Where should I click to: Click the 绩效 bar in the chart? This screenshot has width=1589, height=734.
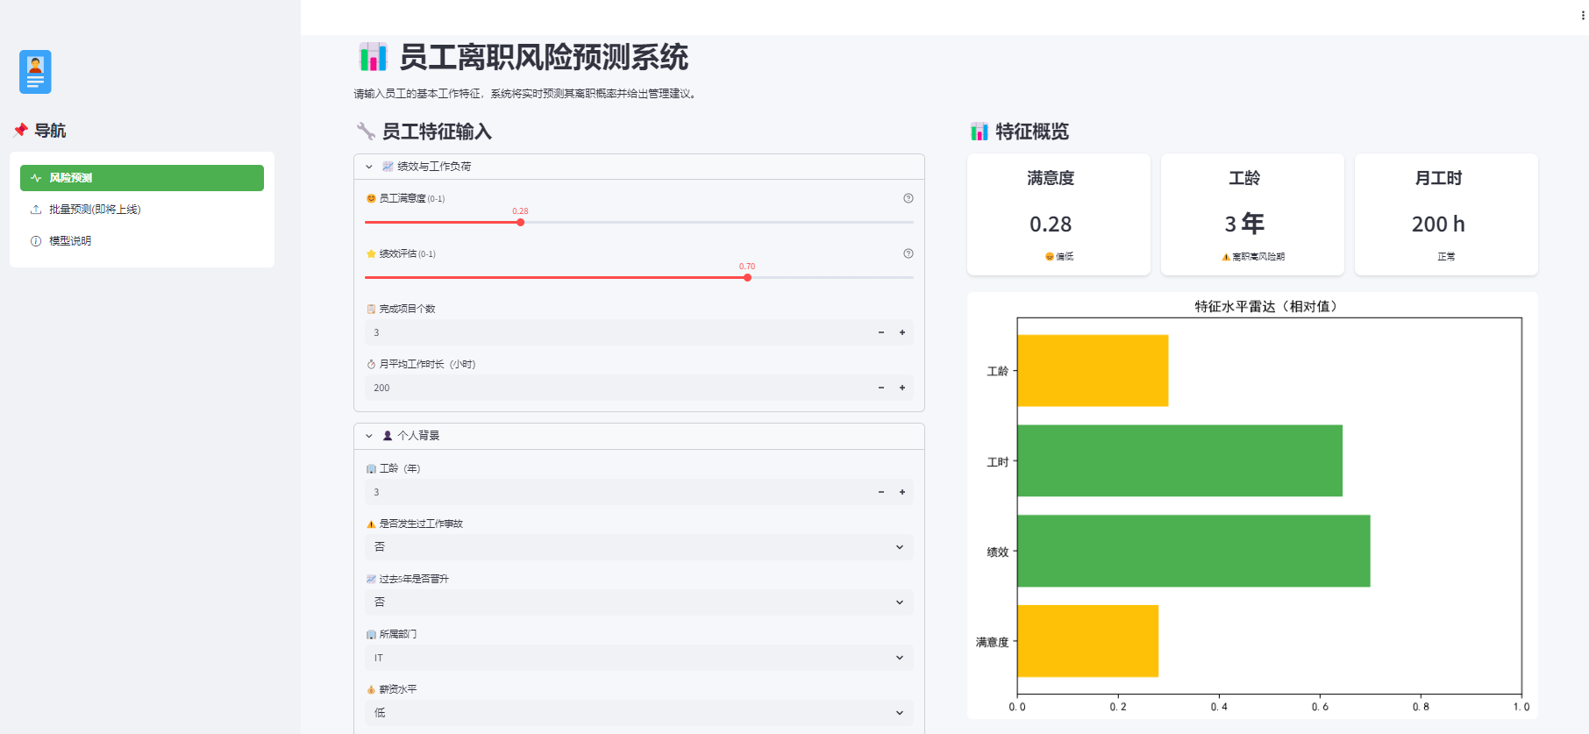coord(1194,551)
